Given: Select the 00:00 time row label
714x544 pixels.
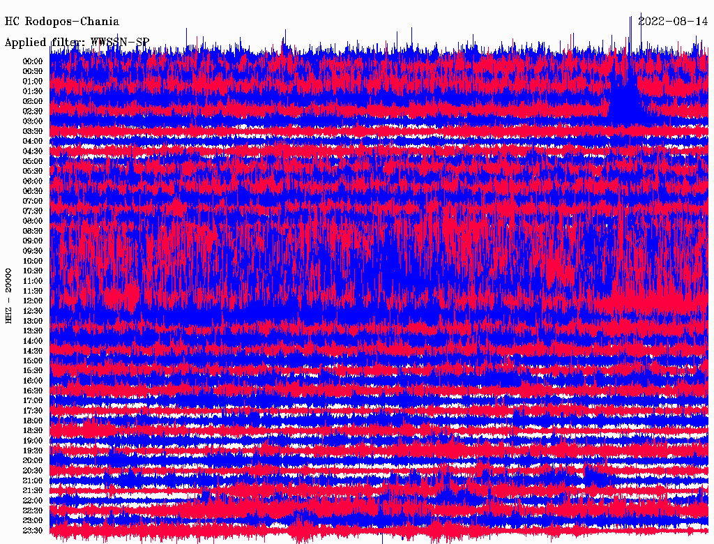Looking at the screenshot, I should (33, 61).
